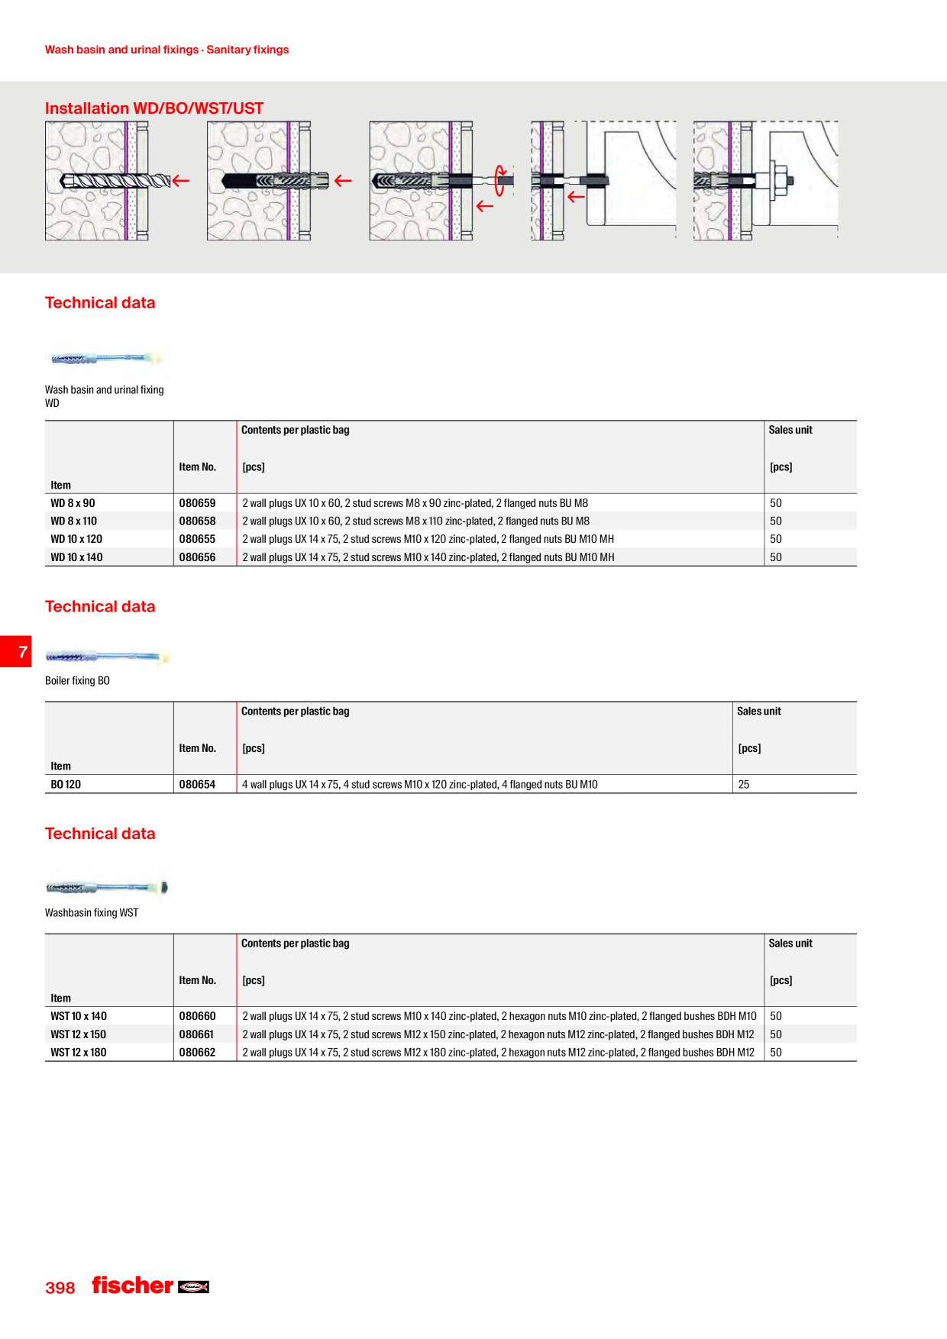
Task: Click the contents text of the WD 10 x 140 row
Action: click(x=428, y=557)
